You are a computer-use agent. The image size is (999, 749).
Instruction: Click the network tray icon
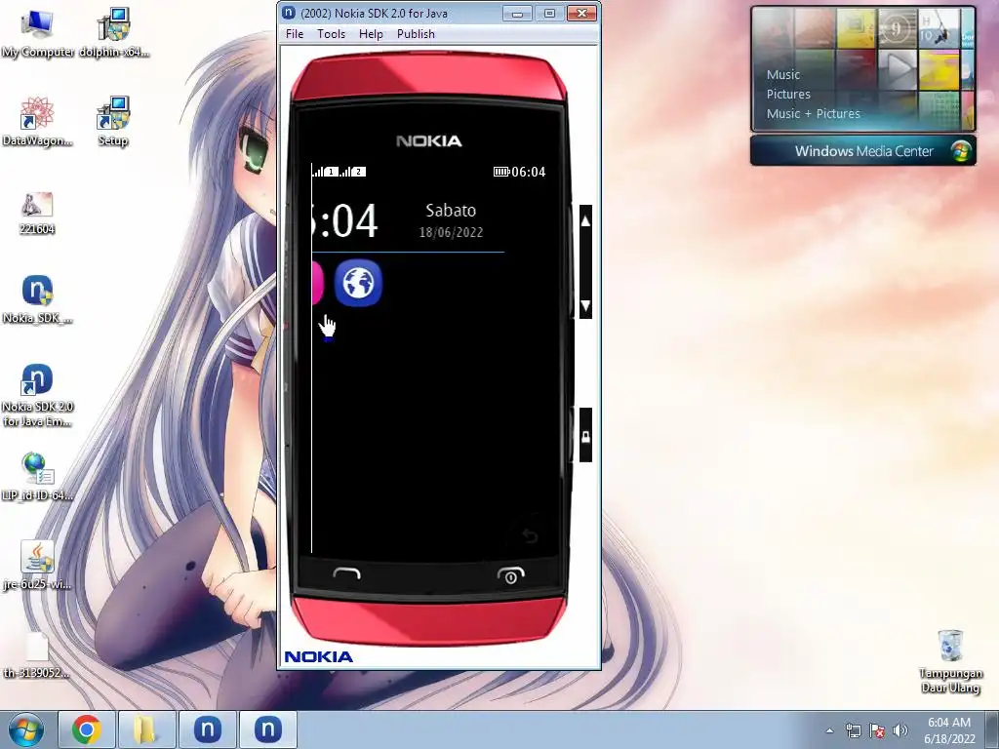coord(853,730)
